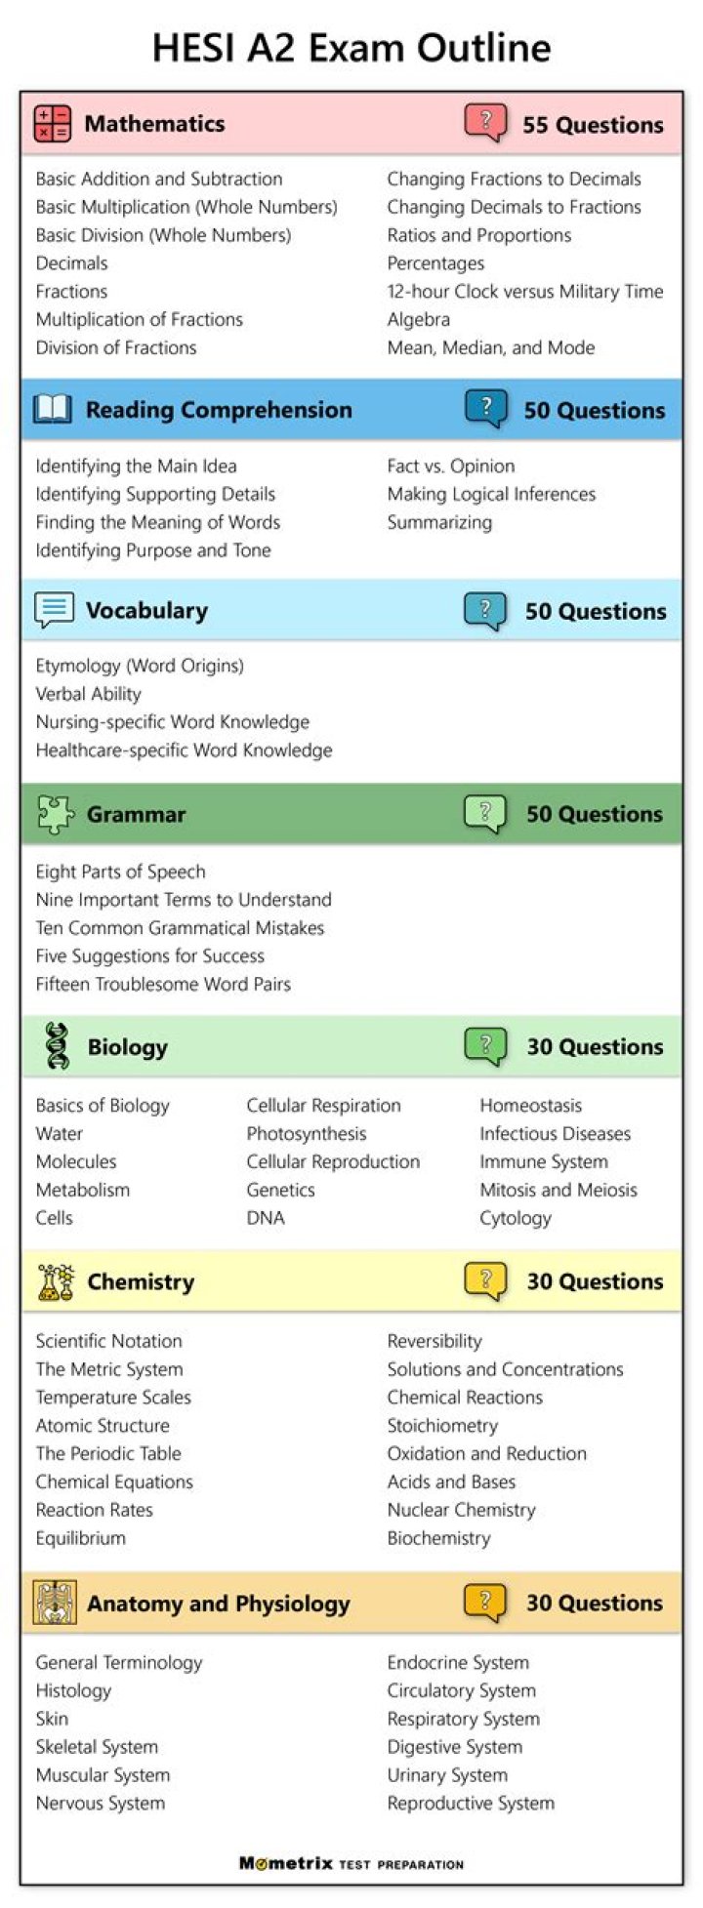703x1908 pixels.
Task: Click the orange question bubble in Anatomy header
Action: point(485,1603)
